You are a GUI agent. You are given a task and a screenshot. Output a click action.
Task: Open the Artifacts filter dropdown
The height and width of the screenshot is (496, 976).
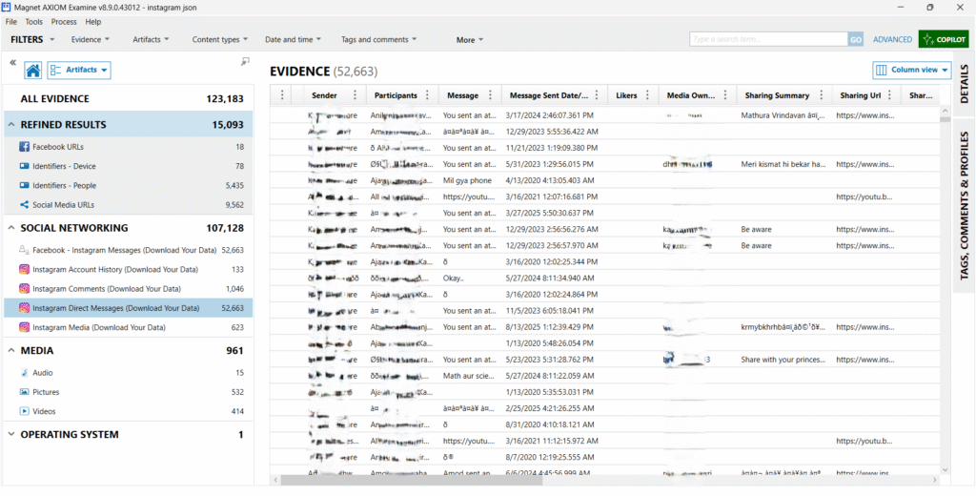pyautogui.click(x=152, y=39)
